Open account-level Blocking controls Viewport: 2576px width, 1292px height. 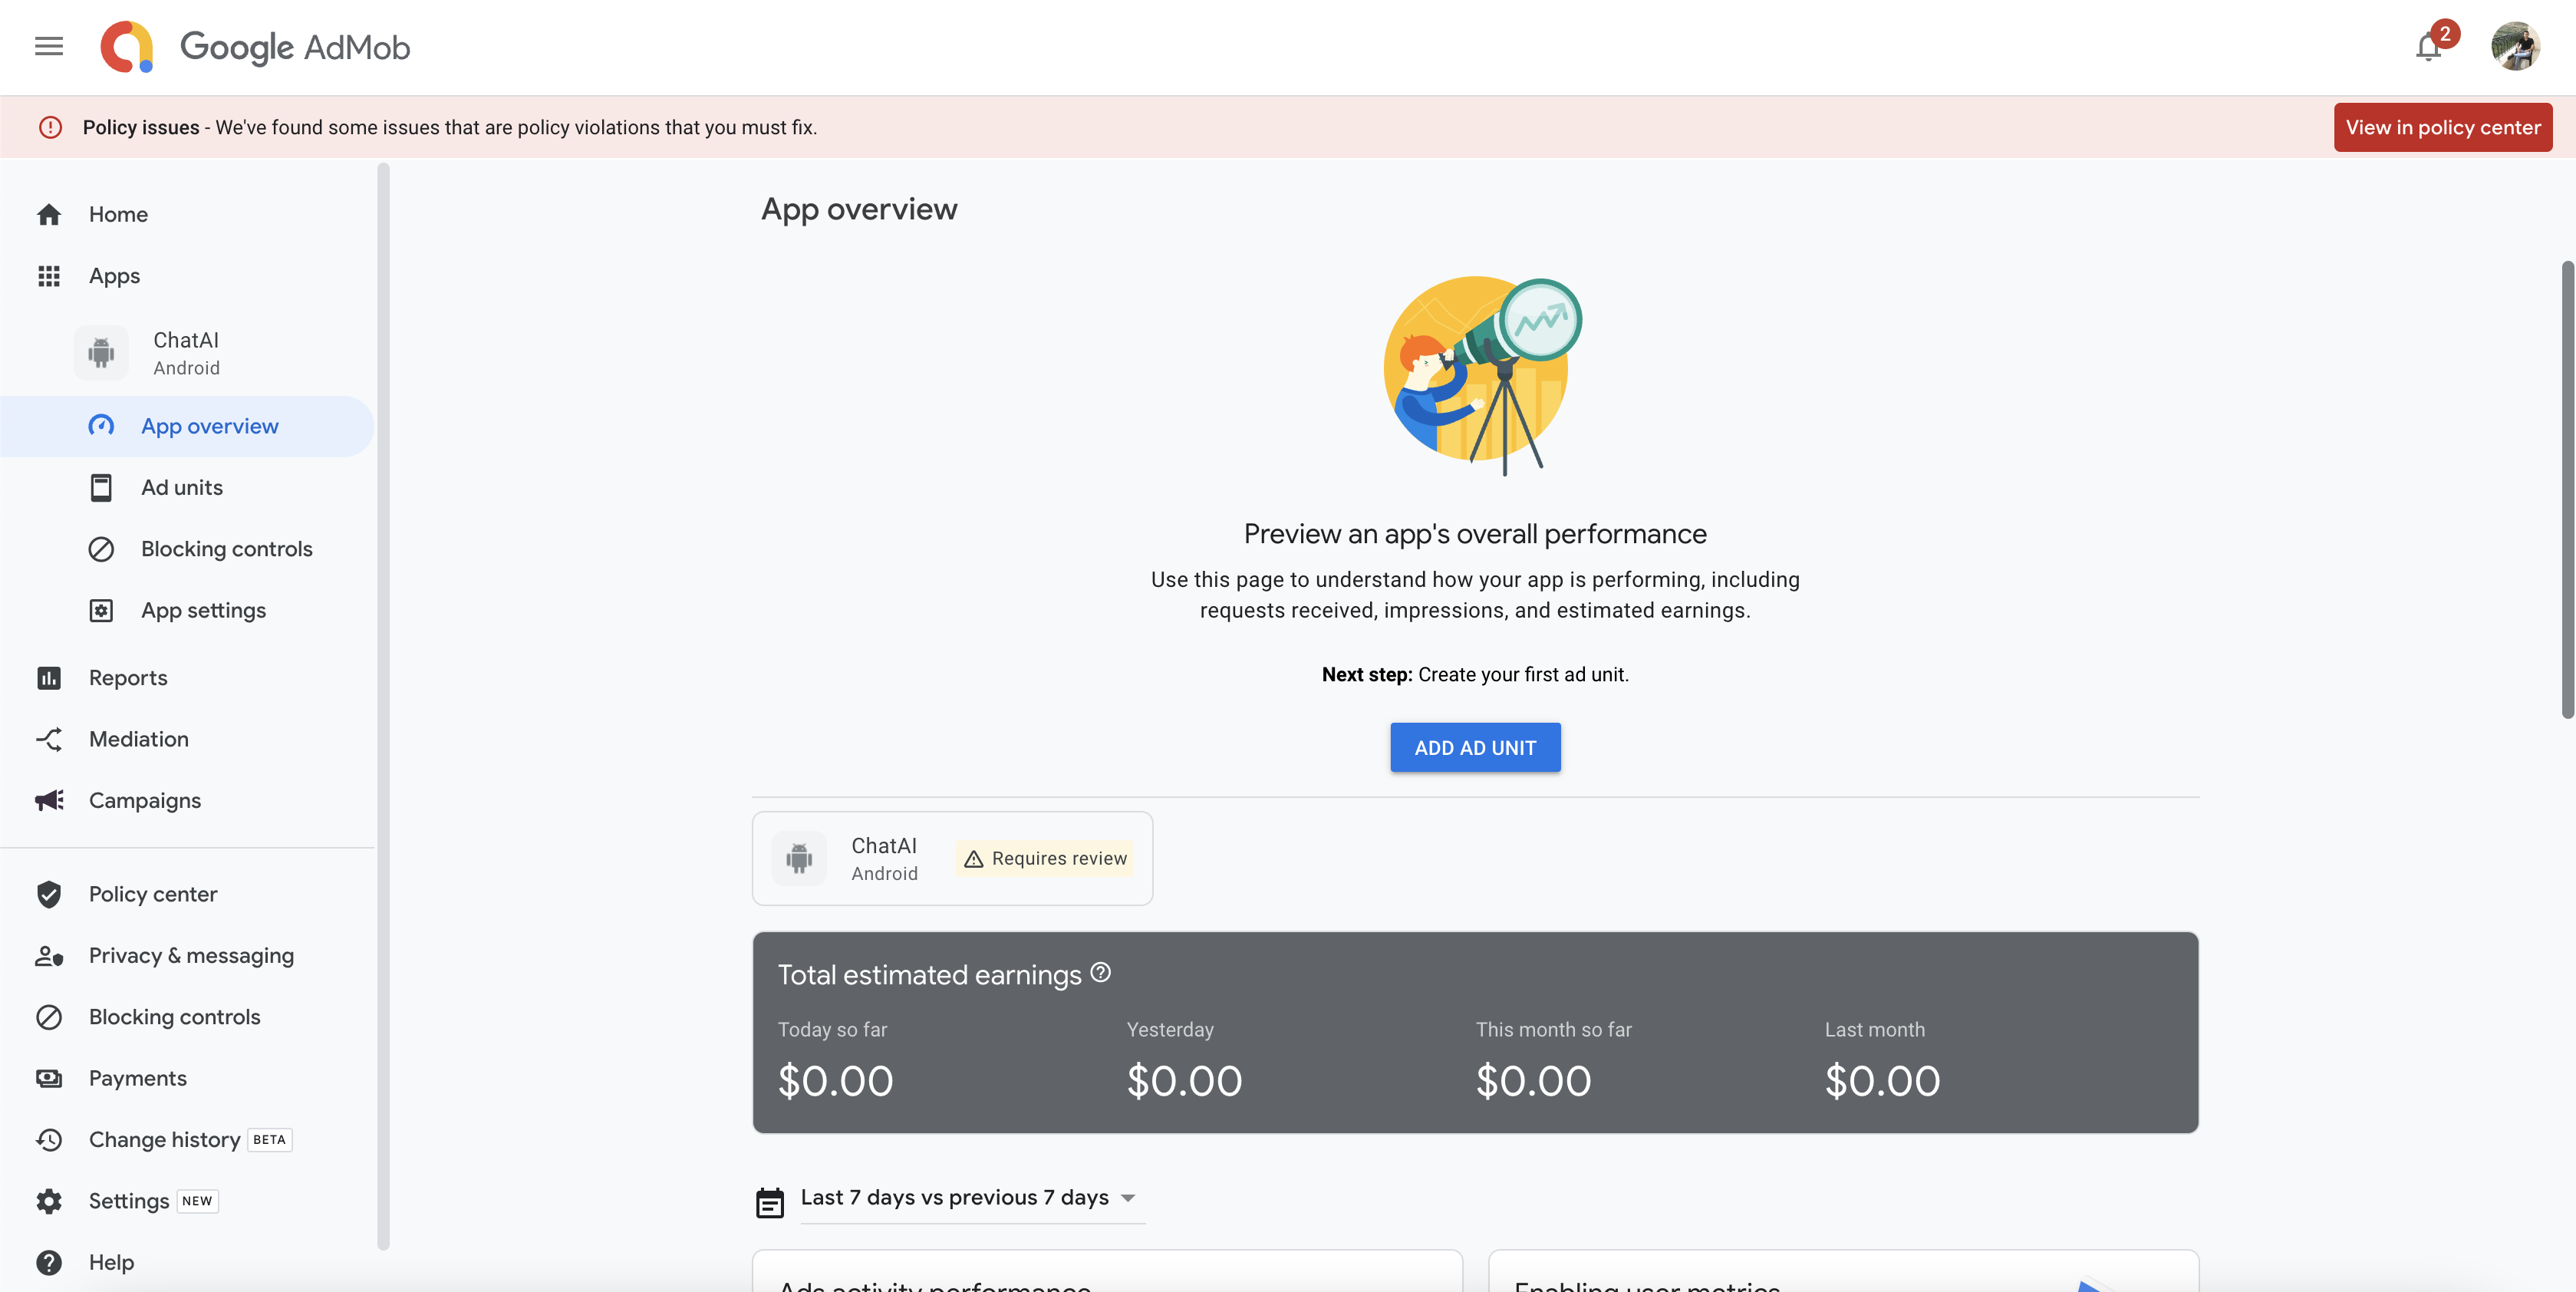[x=175, y=1017]
